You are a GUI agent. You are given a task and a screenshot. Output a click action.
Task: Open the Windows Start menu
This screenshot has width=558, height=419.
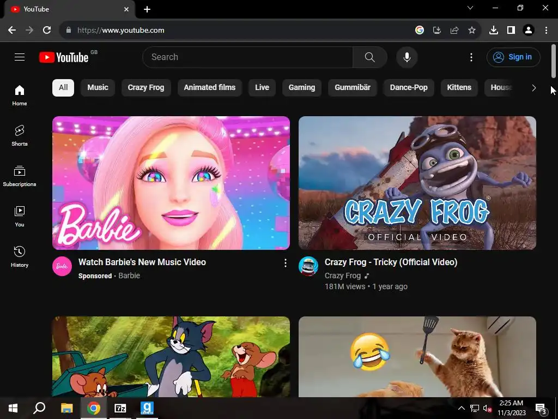pyautogui.click(x=13, y=408)
